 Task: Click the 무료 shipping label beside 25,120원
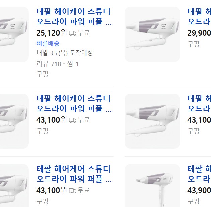tap(84, 33)
